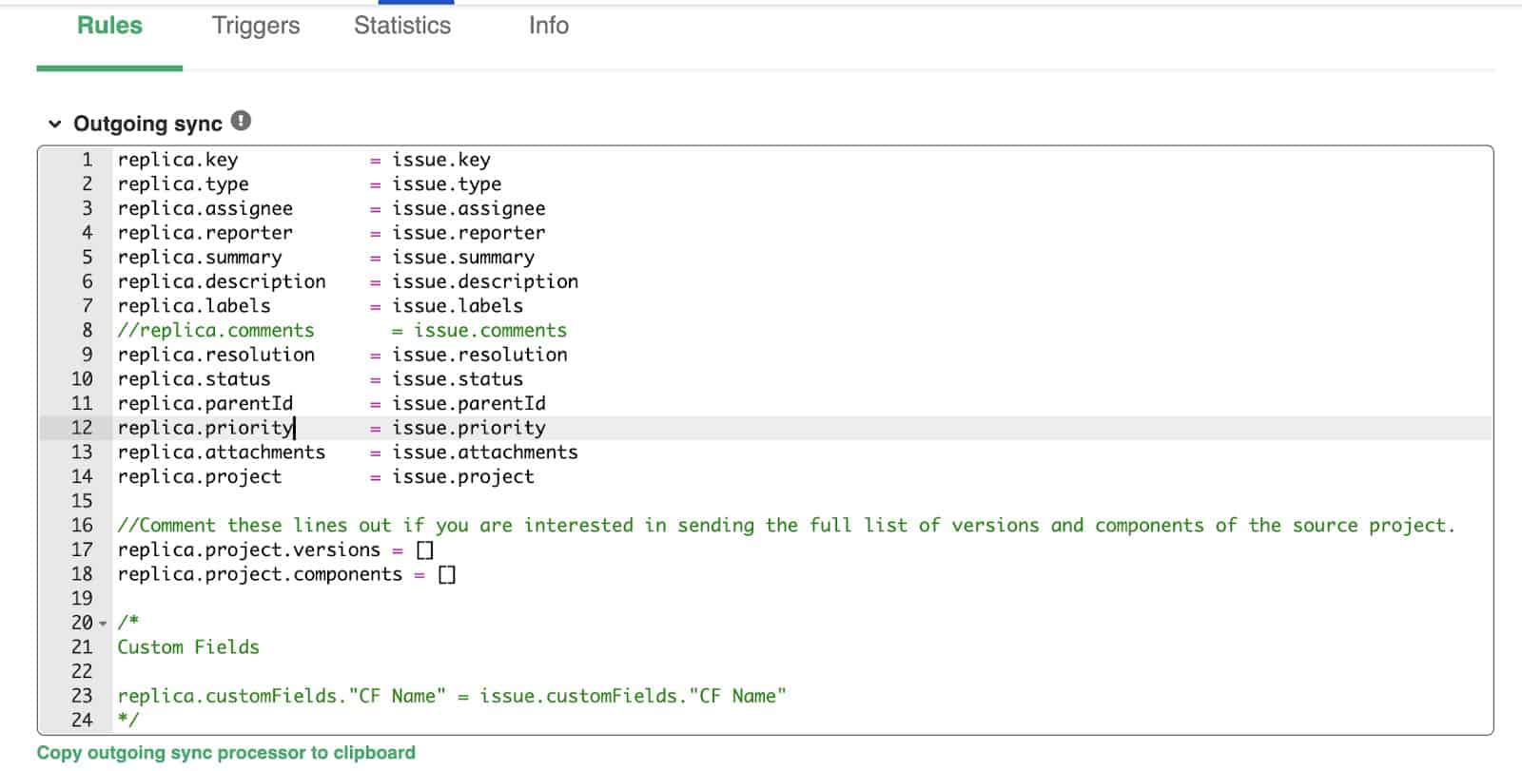Open the Statistics tab
The image size is (1522, 771).
tap(402, 26)
